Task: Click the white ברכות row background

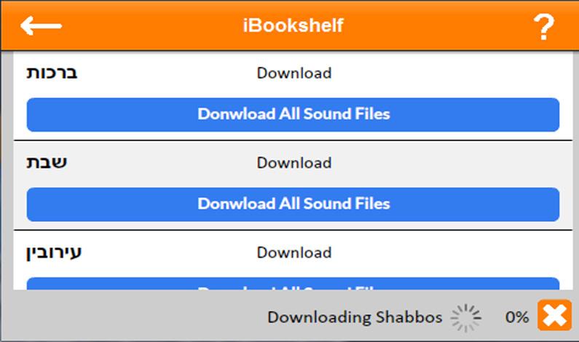Action: click(452, 73)
